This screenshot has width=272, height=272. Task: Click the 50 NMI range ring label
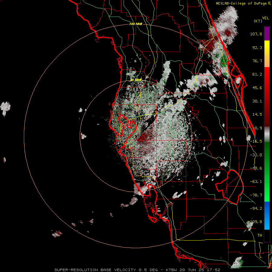(x=136, y=80)
